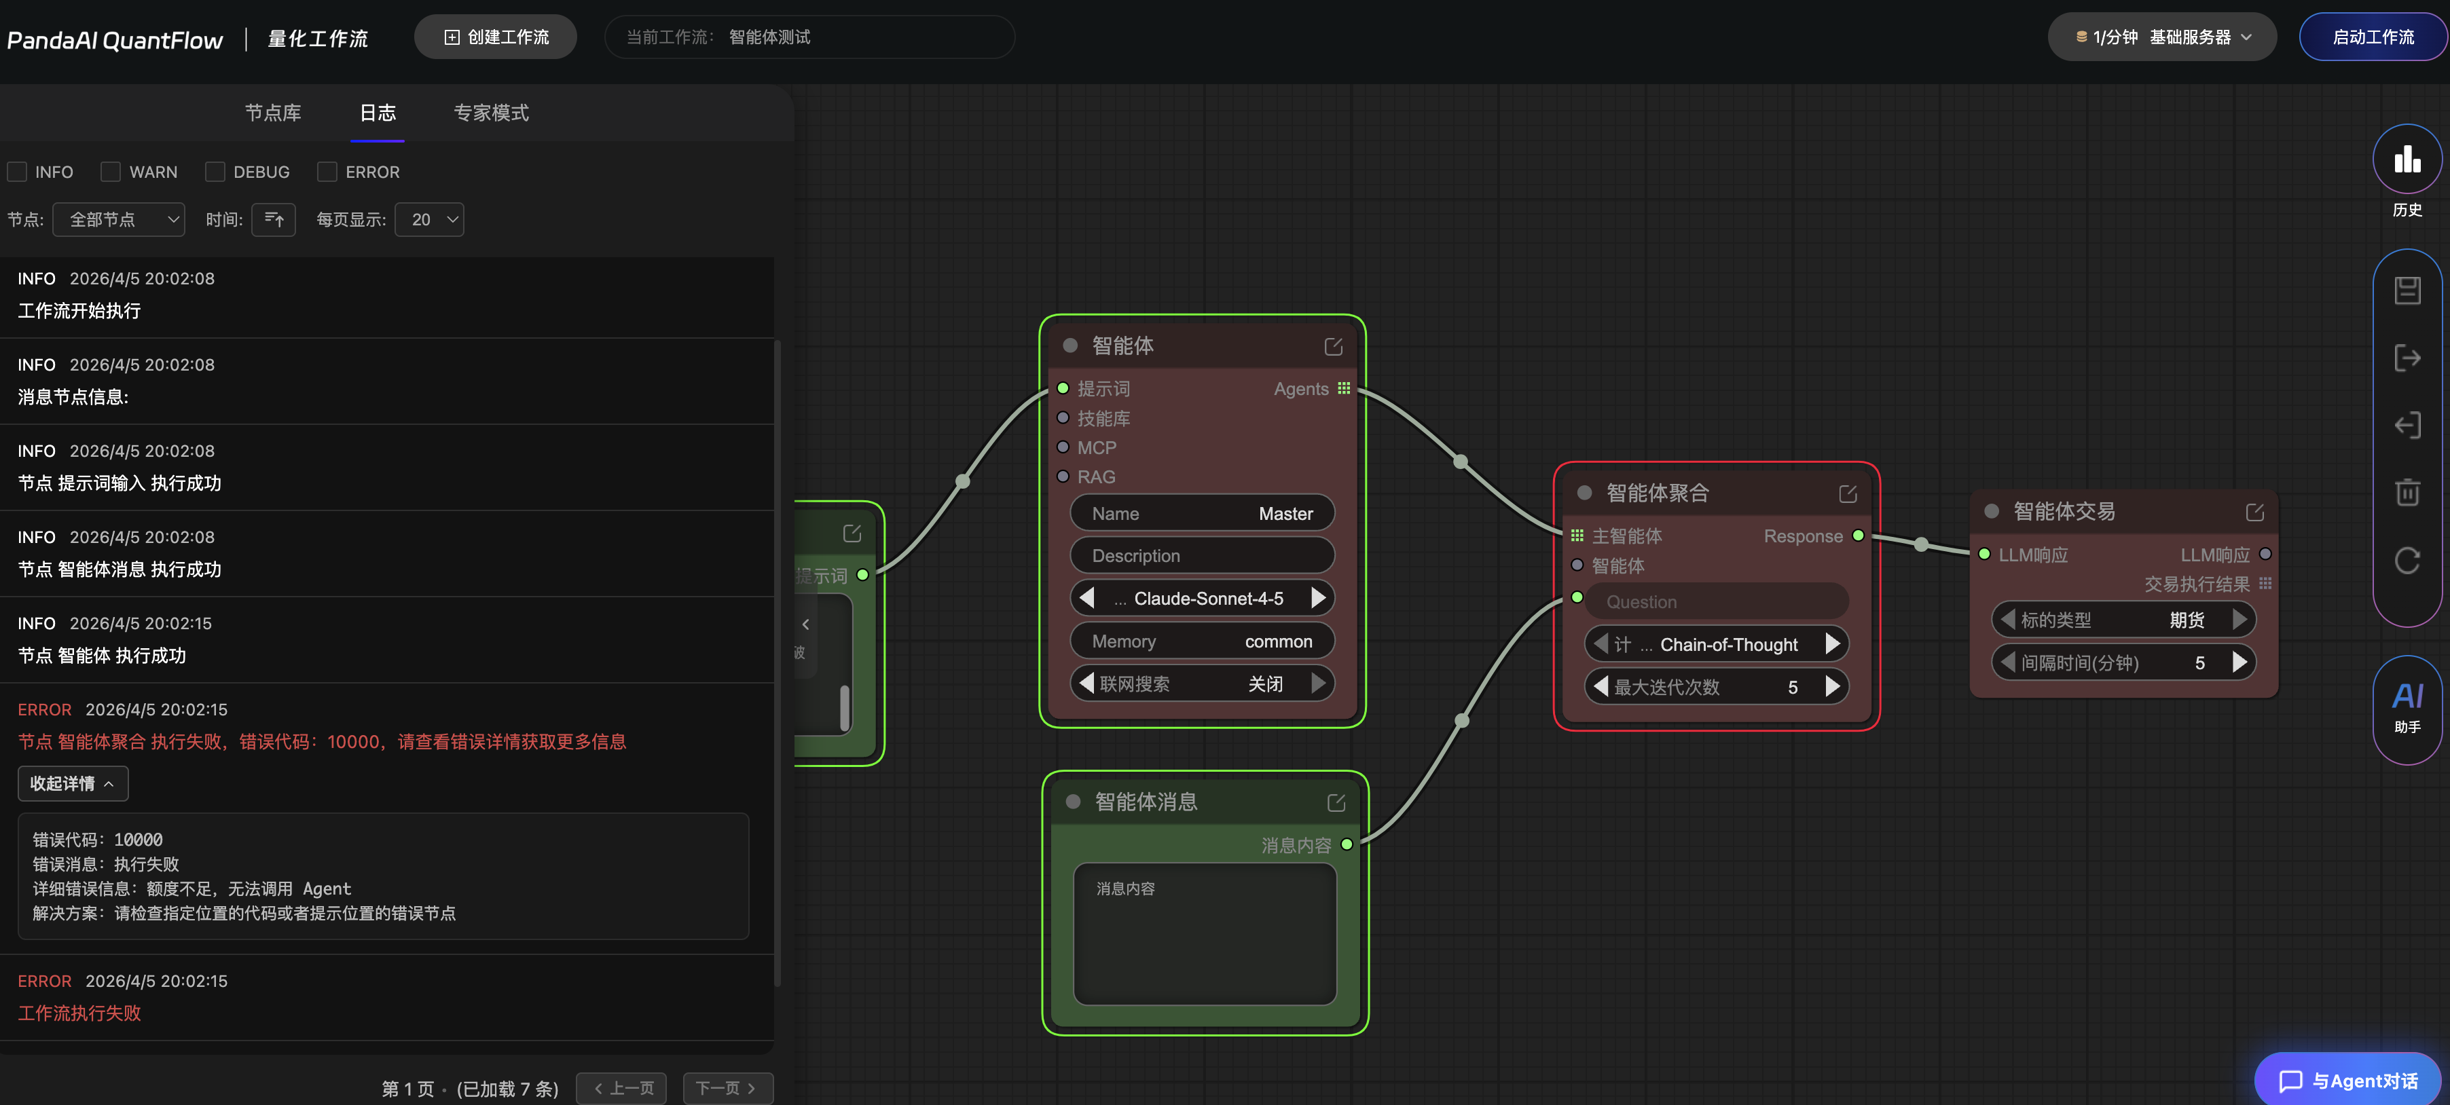Screen dimensions: 2450x1105
Task: Click the save icon in right toolbar
Action: click(x=2407, y=290)
